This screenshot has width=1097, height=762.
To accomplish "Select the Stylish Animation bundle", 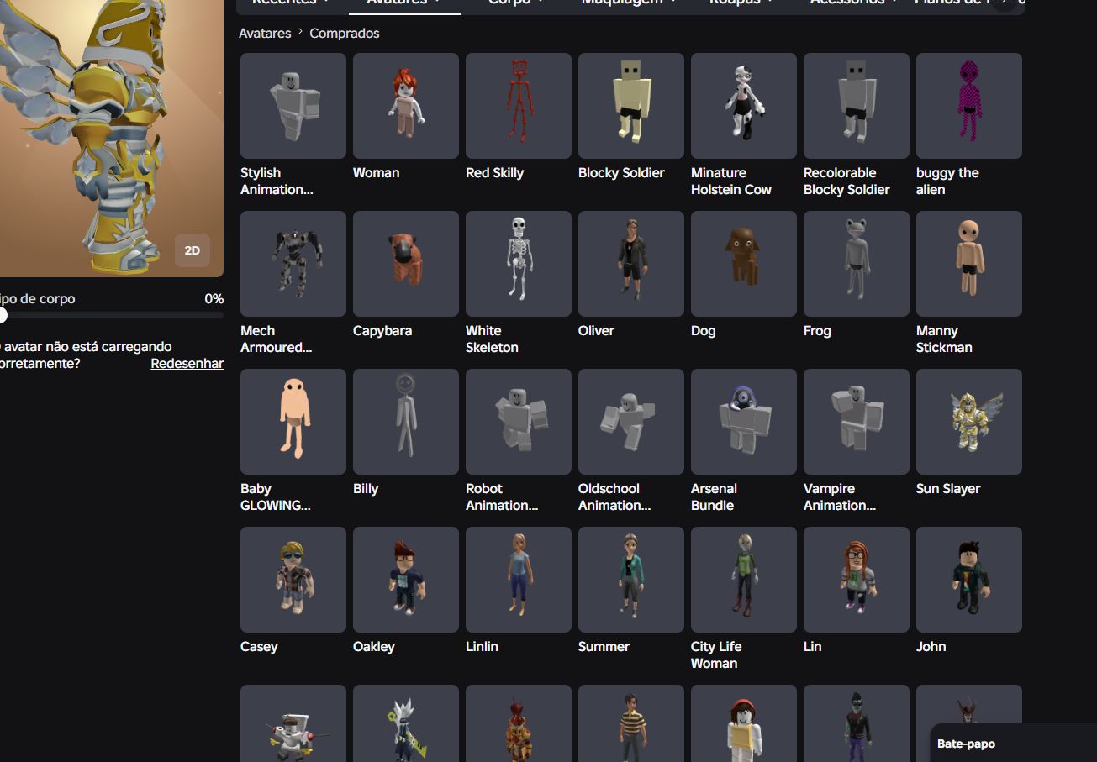I will point(293,106).
